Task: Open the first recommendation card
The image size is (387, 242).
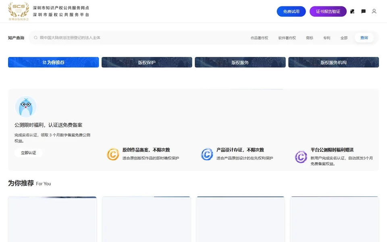Action: click(x=52, y=219)
